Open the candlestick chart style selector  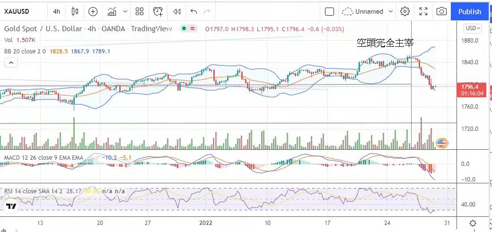(75, 11)
